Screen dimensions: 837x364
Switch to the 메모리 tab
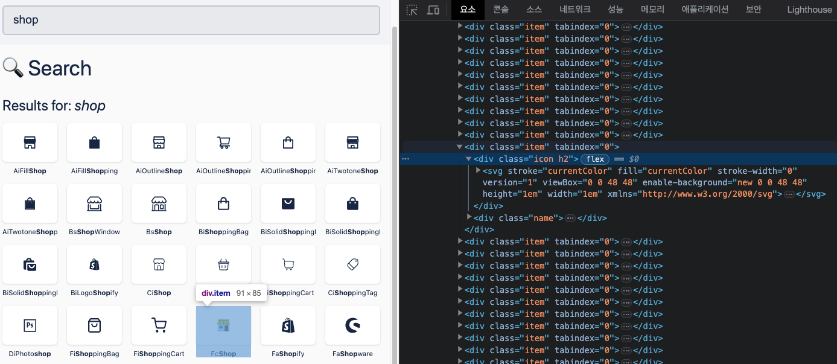[x=652, y=10]
